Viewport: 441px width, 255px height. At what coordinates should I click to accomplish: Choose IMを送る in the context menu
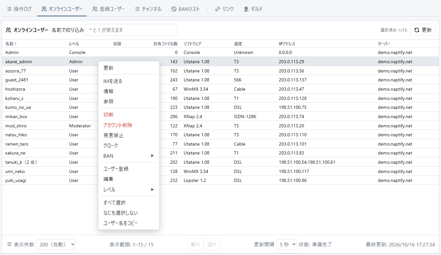pos(129,81)
